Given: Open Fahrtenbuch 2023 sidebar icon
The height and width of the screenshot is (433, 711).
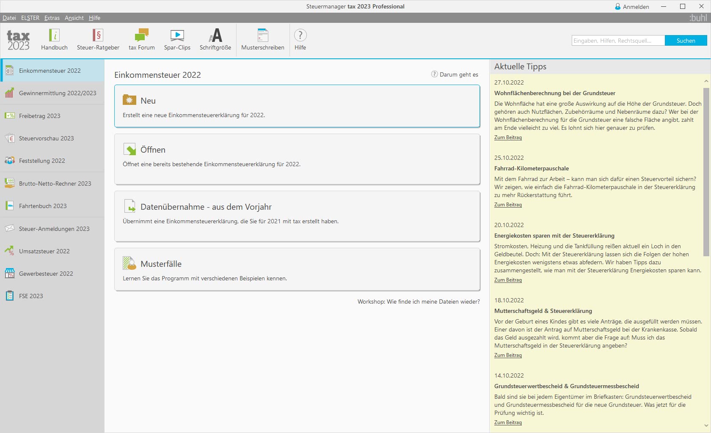Looking at the screenshot, I should click(x=9, y=206).
